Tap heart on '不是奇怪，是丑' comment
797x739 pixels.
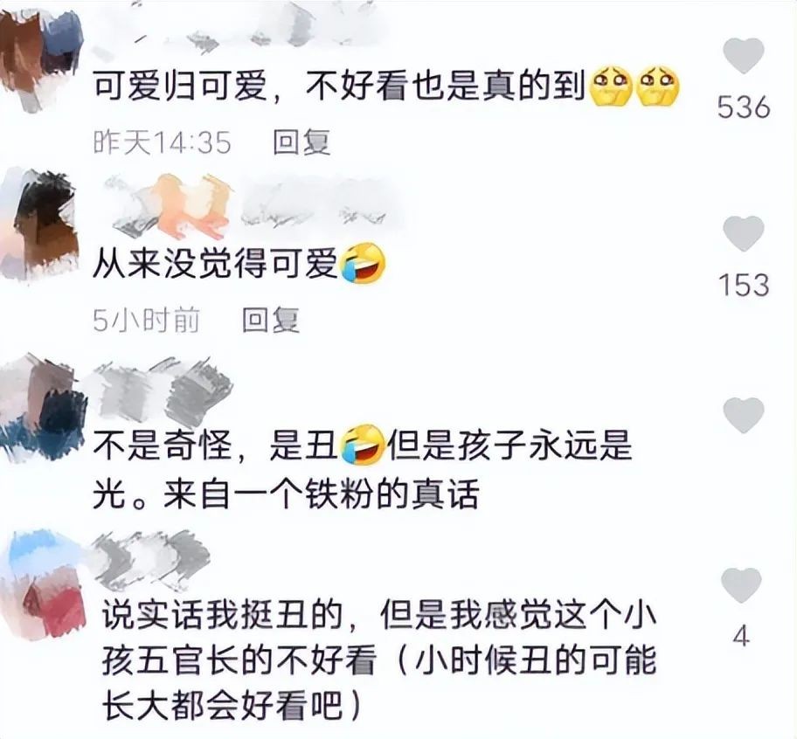743,416
